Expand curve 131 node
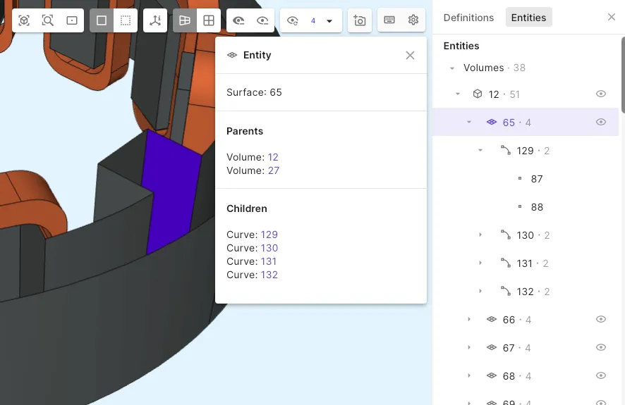Image resolution: width=625 pixels, height=405 pixels. [x=480, y=263]
